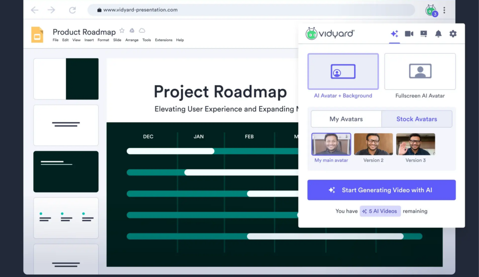Switch to Stock Avatars tab
Screen dimensions: 479x277
point(417,119)
